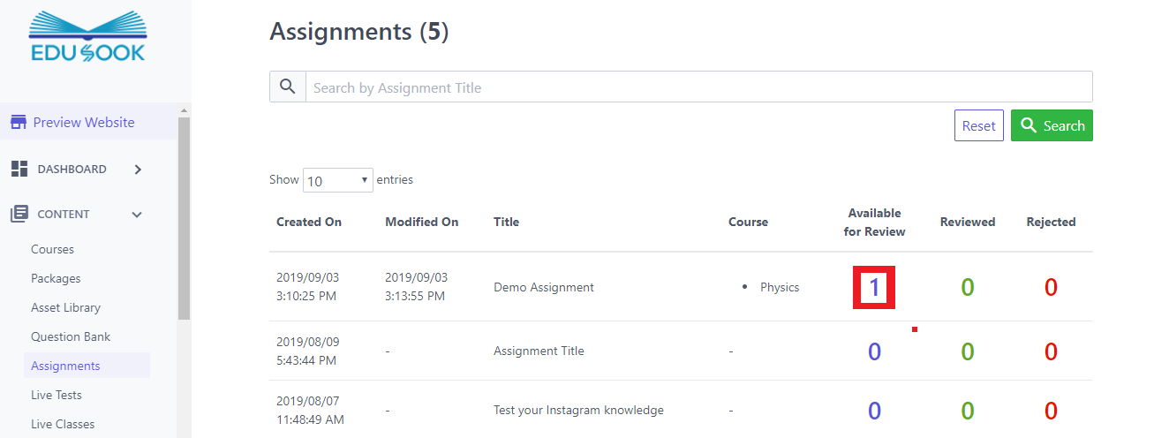Click Rejected count for Assignment Title row
Viewport: 1169px width, 438px height.
(x=1051, y=351)
